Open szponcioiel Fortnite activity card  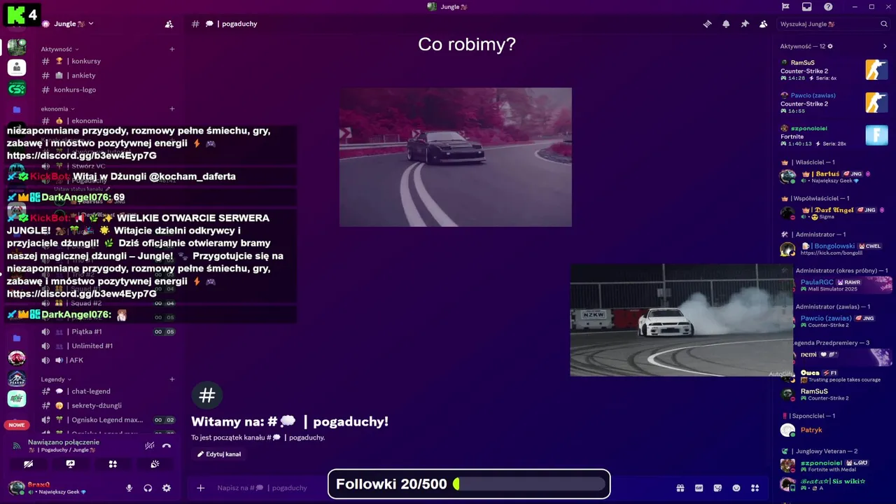pos(834,136)
